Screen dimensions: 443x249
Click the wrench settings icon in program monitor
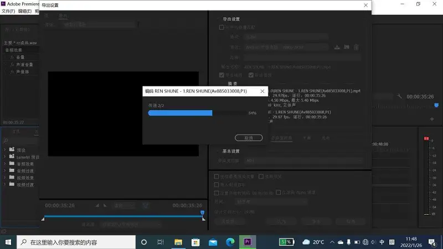(399, 96)
